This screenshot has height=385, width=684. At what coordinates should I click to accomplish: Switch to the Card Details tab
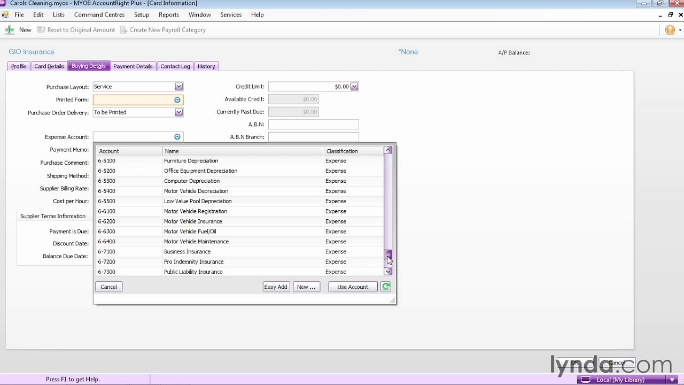click(49, 66)
